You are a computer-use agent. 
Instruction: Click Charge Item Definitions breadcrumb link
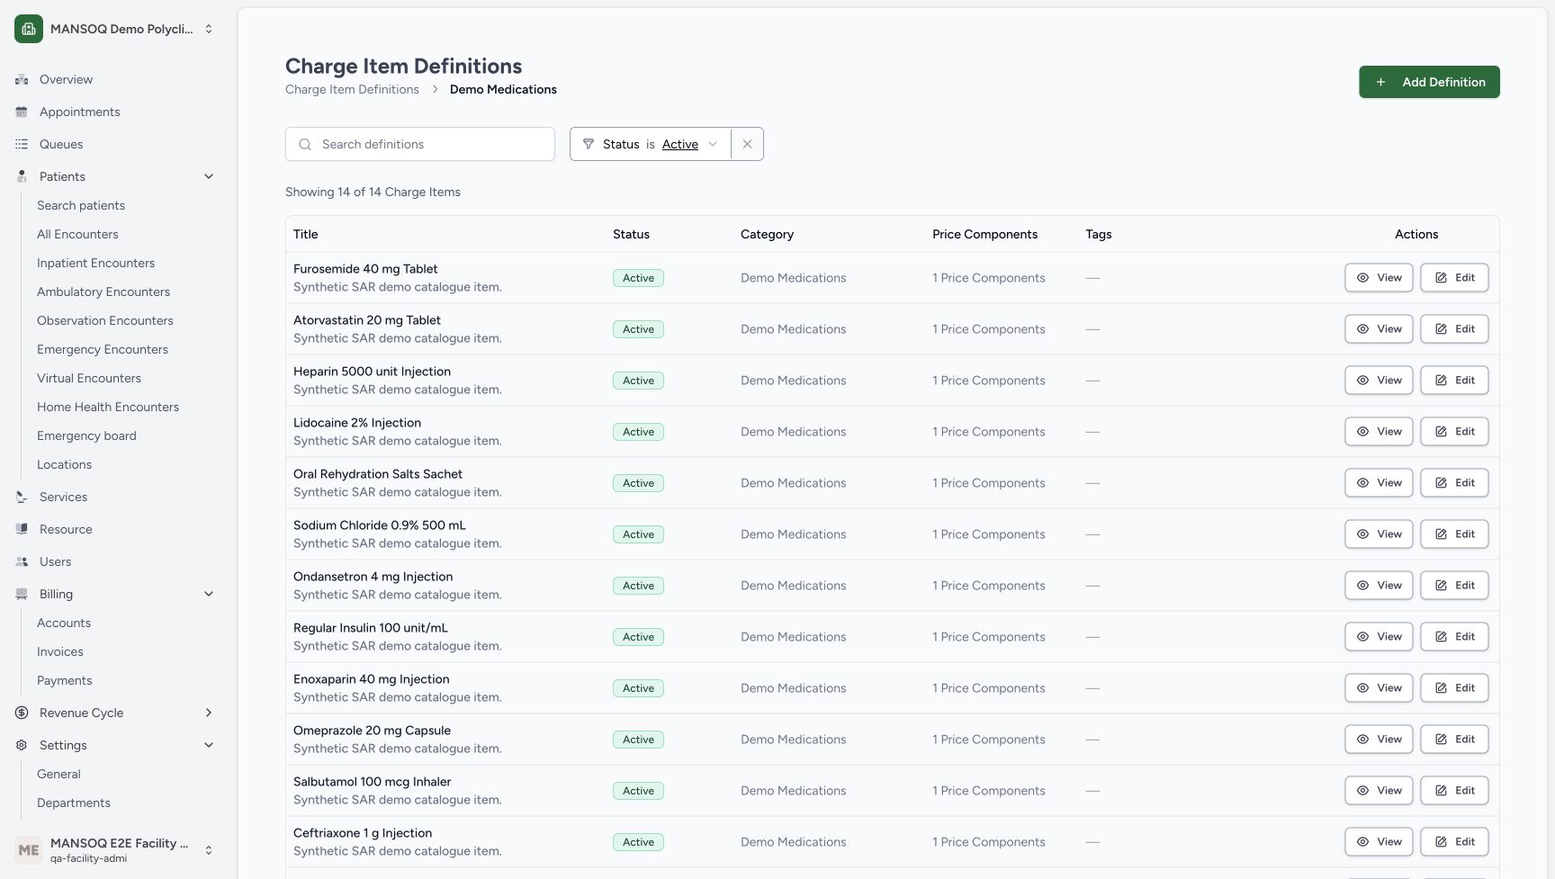[352, 89]
